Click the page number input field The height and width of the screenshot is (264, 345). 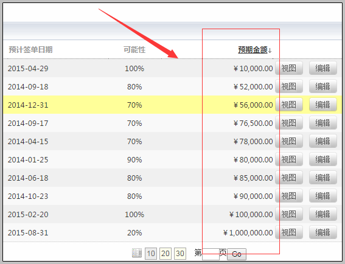pos(211,254)
